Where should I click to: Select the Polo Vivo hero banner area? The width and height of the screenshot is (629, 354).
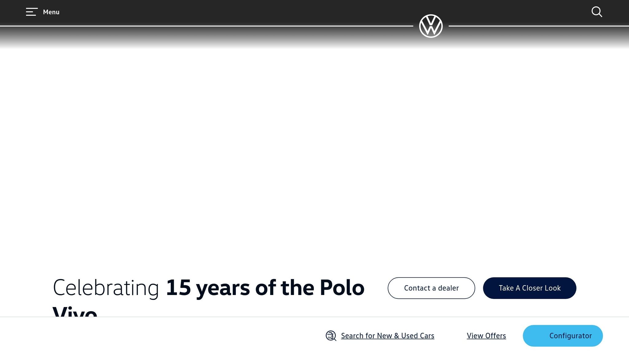(314, 169)
